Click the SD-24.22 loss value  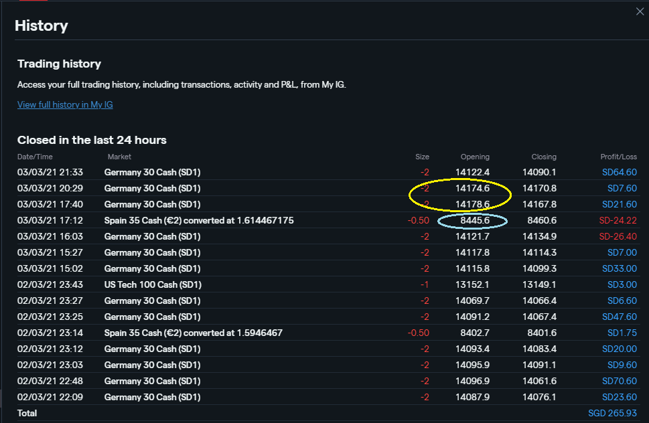tap(618, 220)
